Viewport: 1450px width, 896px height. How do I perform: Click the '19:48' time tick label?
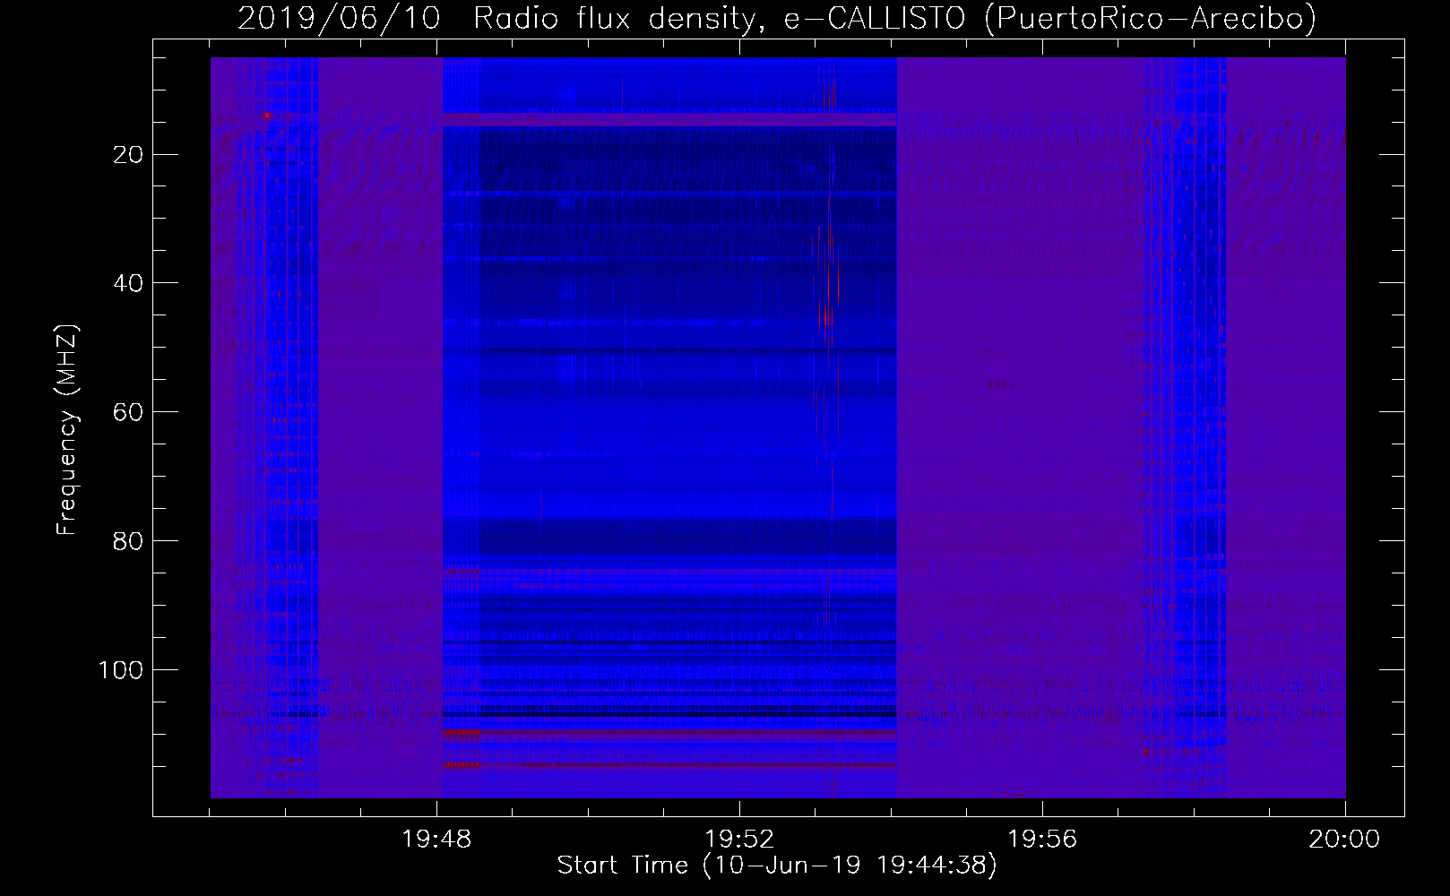coord(437,840)
